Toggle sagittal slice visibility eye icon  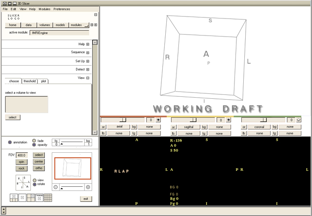click(x=228, y=120)
